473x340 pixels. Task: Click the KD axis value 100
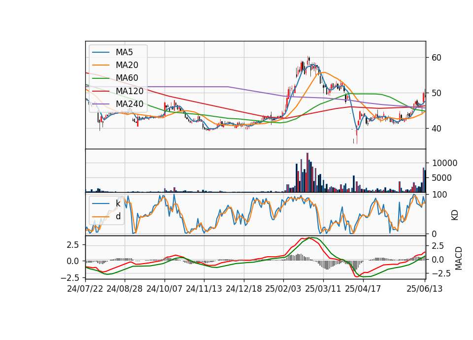pyautogui.click(x=439, y=195)
